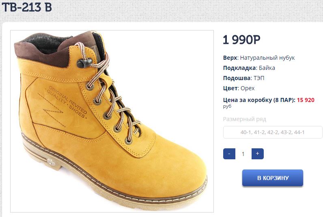Click the 1 990Р price text
323x217 pixels.
pos(241,39)
